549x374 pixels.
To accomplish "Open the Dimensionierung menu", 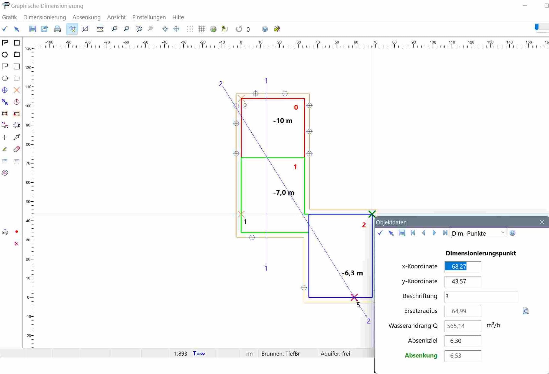I will pyautogui.click(x=44, y=17).
